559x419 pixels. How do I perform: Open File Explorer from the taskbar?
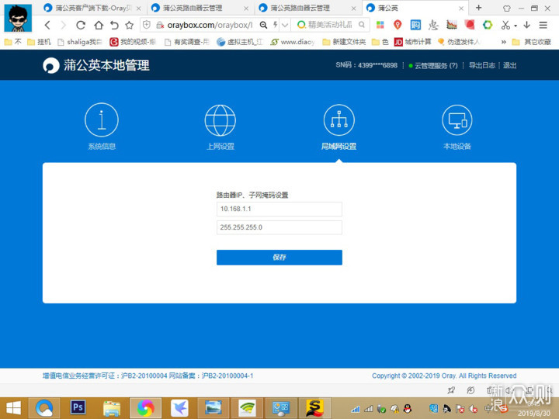[x=112, y=408]
